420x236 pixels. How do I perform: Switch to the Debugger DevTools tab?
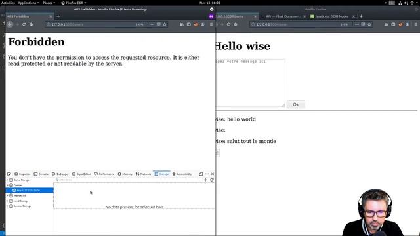(x=60, y=174)
